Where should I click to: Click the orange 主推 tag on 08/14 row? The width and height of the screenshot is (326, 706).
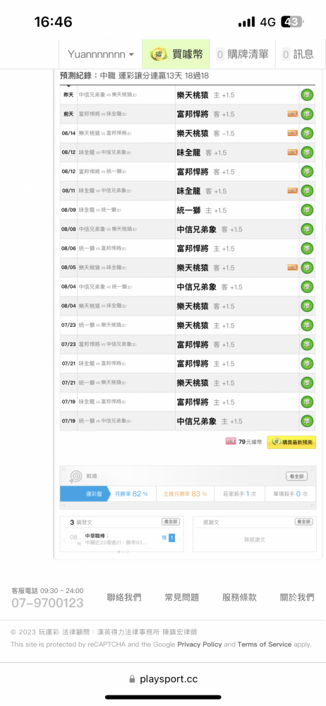(x=293, y=133)
